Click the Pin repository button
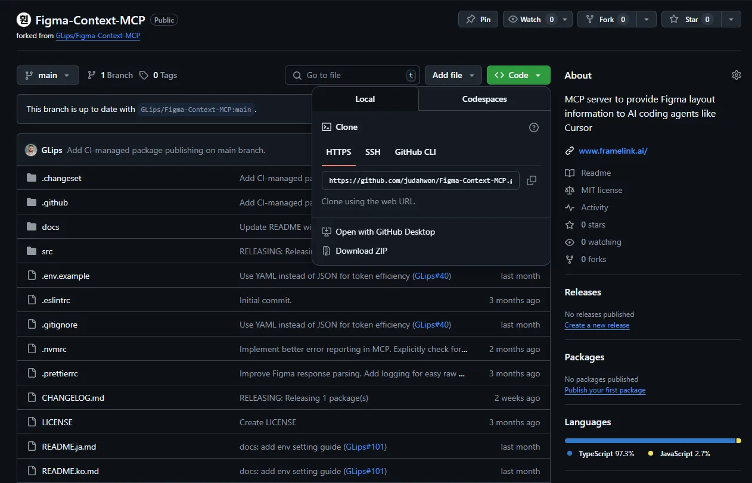 [478, 19]
